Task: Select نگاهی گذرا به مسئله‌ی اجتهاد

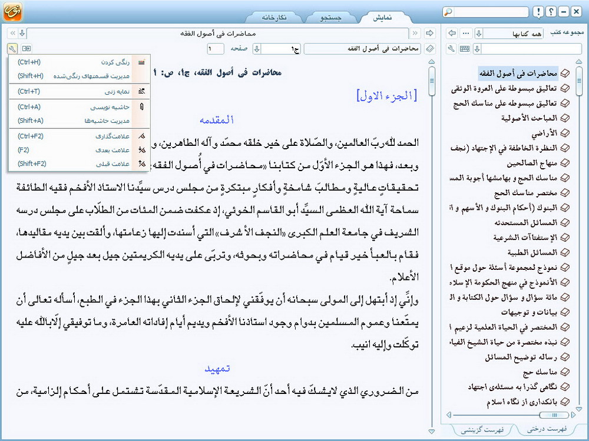Action: pyautogui.click(x=512, y=387)
